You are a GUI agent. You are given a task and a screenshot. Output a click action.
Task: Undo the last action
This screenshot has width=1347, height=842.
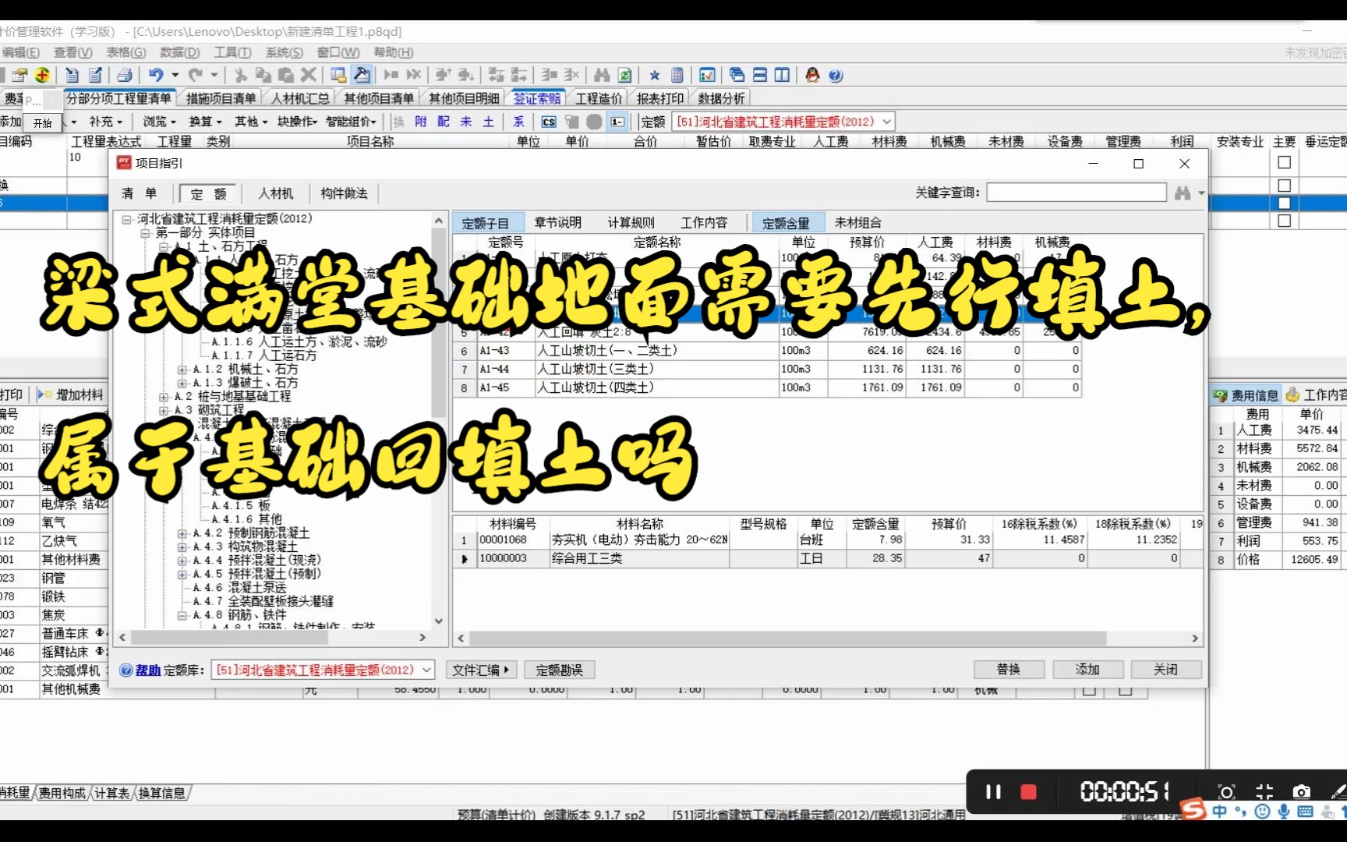(x=156, y=75)
